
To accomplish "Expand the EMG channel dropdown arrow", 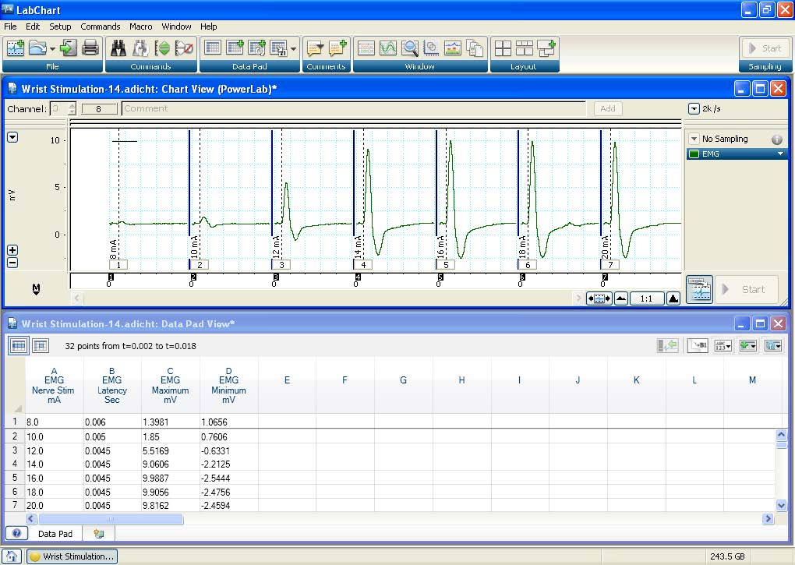I will click(780, 154).
